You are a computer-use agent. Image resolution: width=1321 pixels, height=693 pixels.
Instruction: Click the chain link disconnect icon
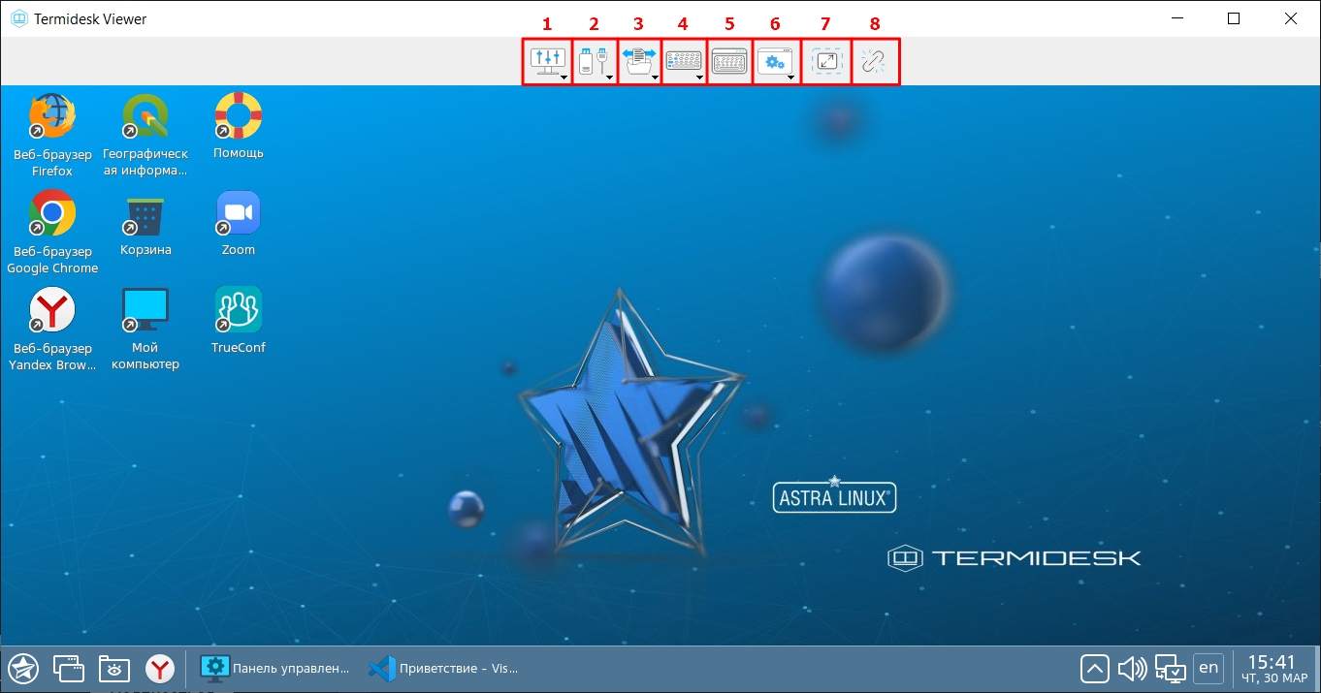click(874, 62)
